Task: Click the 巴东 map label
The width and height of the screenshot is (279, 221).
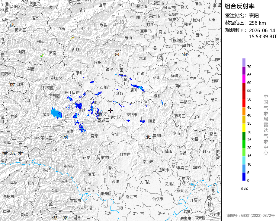Action: point(31,183)
